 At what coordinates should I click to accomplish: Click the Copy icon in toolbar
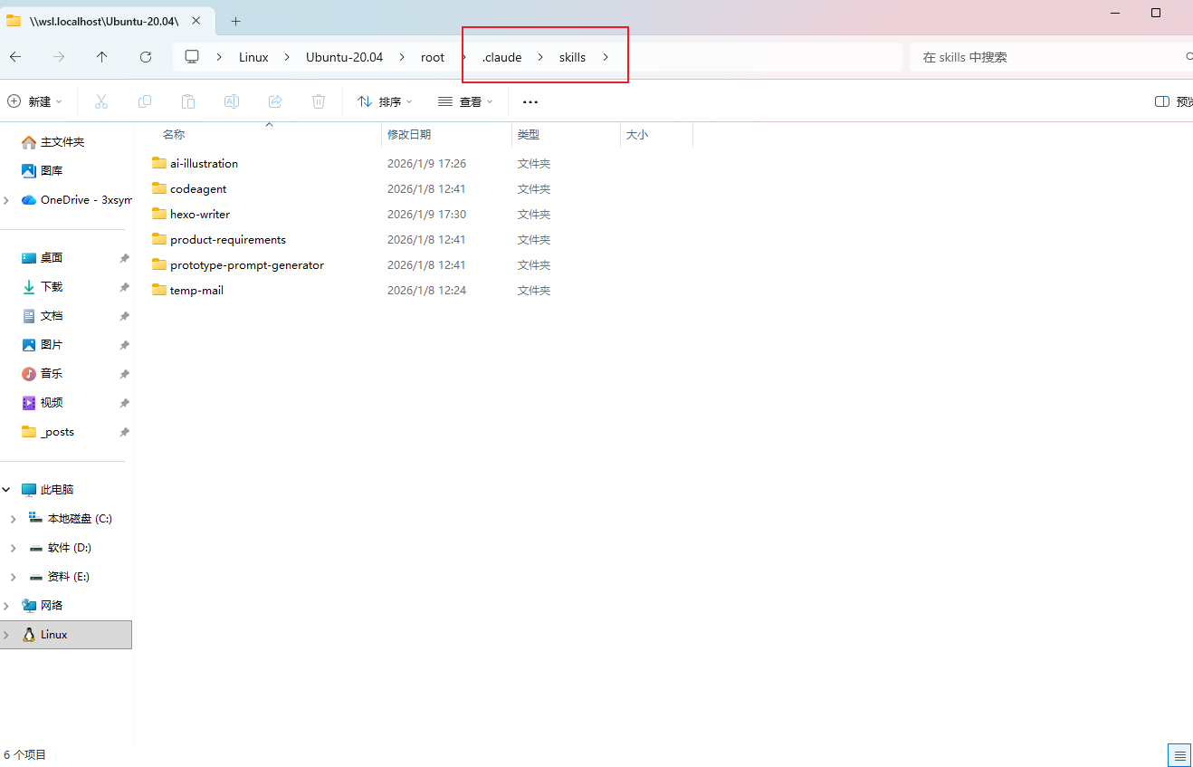click(x=145, y=101)
